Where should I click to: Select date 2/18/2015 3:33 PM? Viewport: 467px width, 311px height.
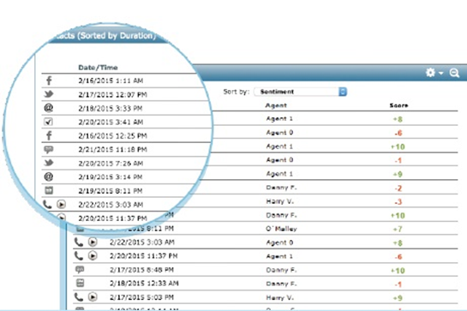pos(111,109)
